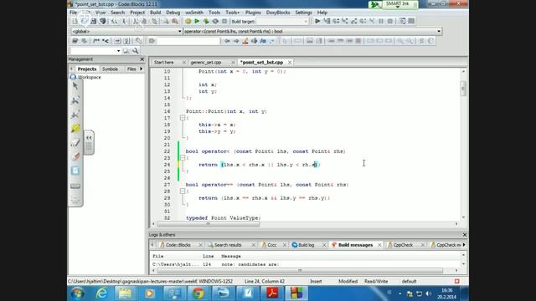536x301 pixels.
Task: Click the debugger Various info icon
Action: [411, 21]
